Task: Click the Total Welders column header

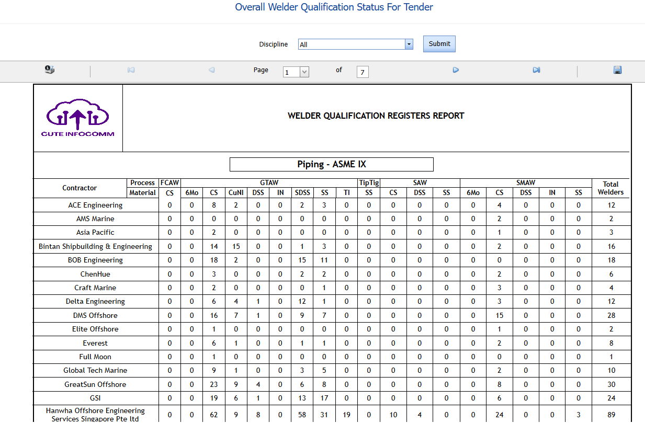Action: [610, 188]
